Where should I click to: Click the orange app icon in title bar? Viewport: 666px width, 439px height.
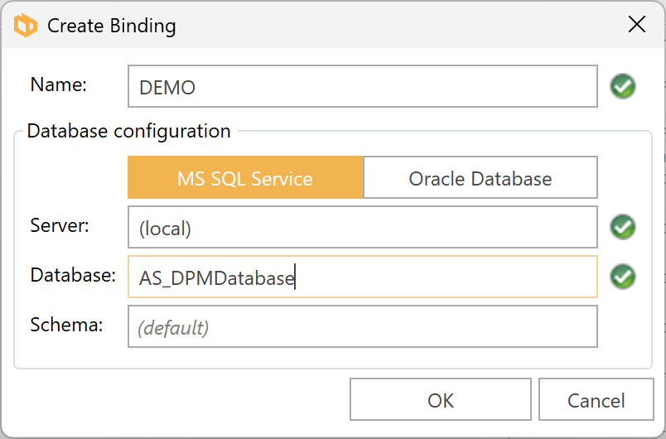27,26
